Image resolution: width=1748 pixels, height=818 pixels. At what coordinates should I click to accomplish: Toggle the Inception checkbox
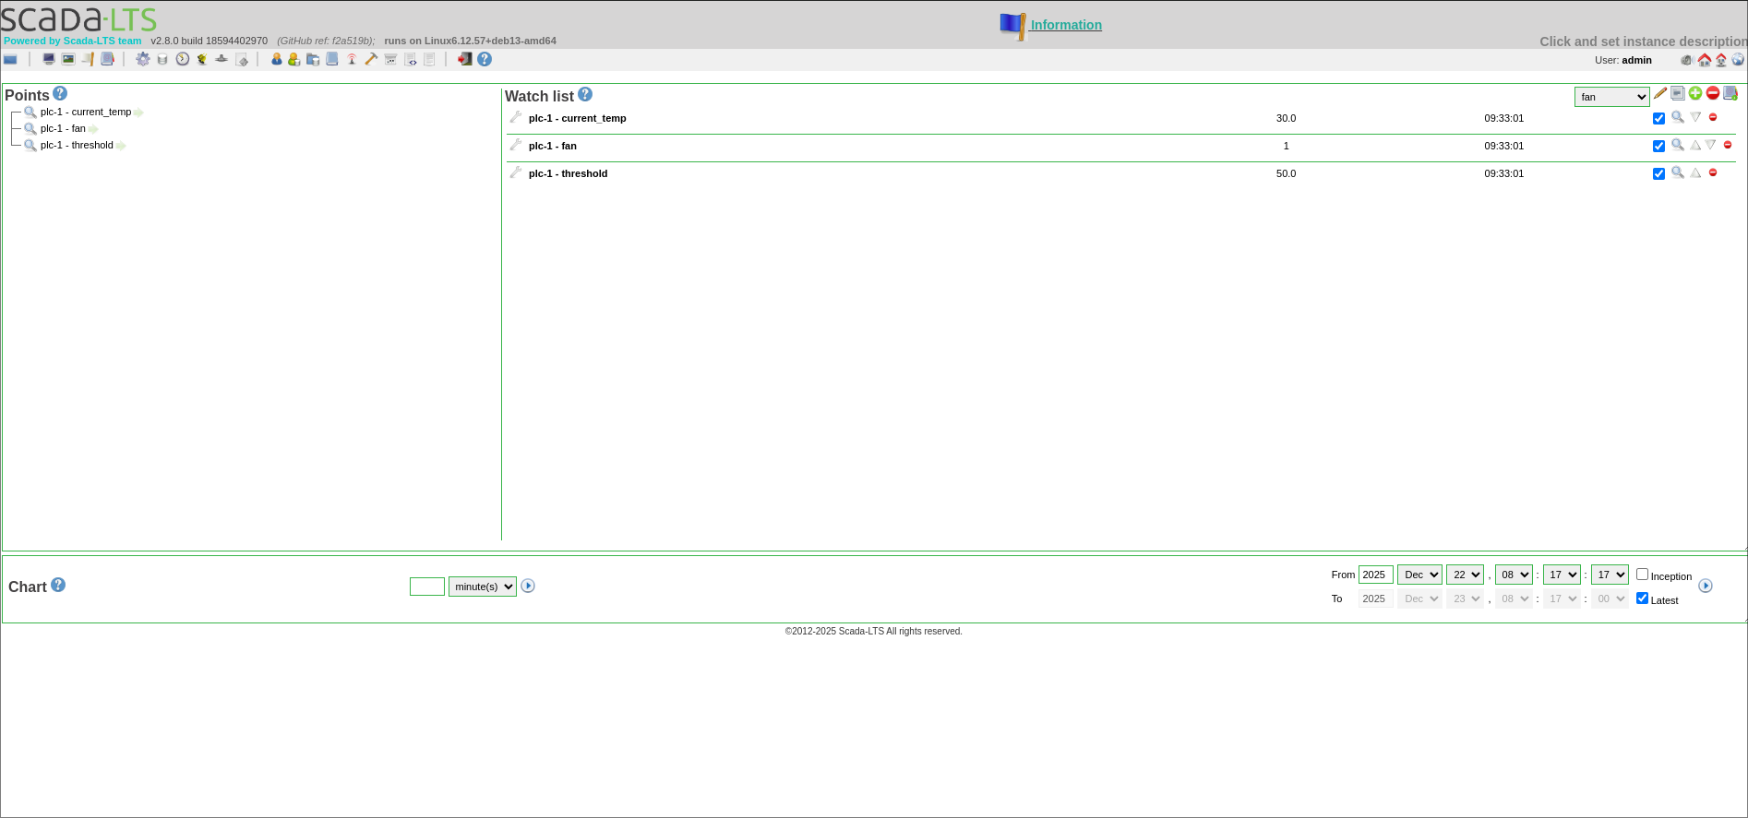point(1642,575)
